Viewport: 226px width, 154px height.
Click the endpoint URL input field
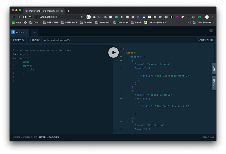pos(119,40)
